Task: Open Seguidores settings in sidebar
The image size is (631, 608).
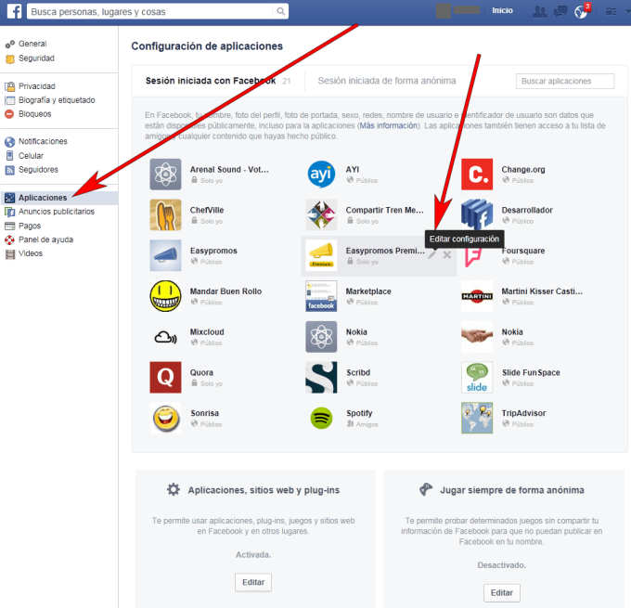Action: coord(38,170)
